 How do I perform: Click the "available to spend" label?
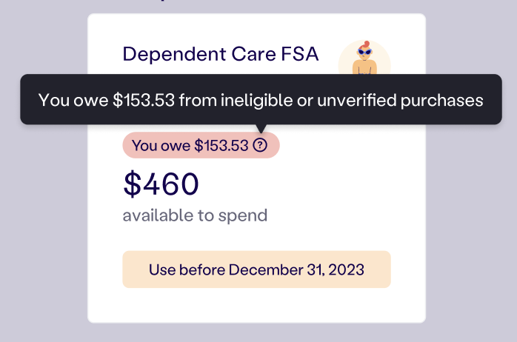[x=195, y=215]
